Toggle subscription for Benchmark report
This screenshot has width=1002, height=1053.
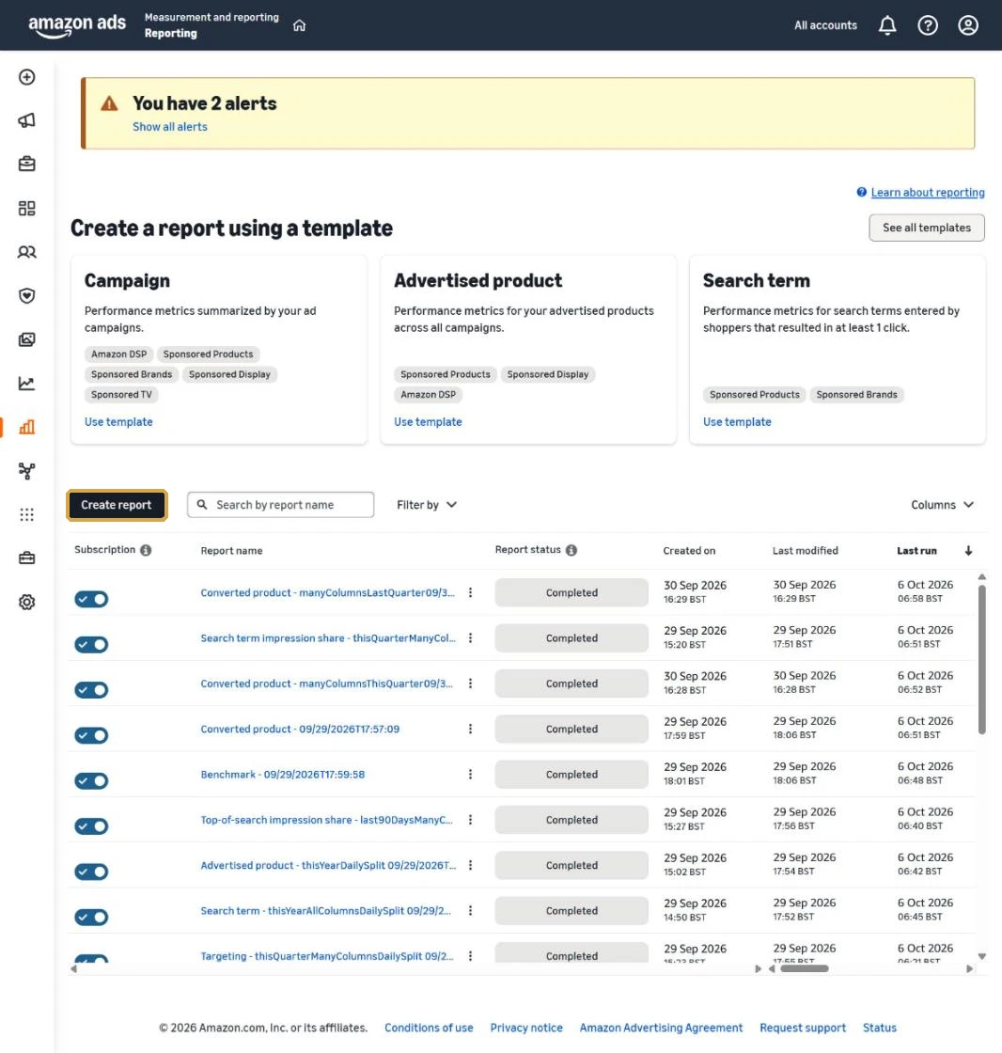(x=91, y=781)
